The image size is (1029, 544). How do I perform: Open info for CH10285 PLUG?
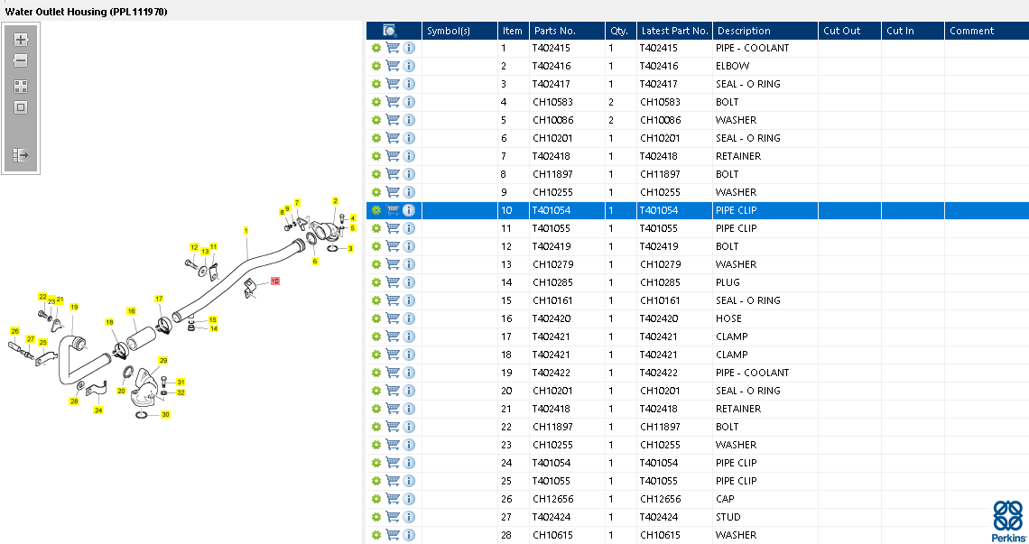tap(409, 282)
